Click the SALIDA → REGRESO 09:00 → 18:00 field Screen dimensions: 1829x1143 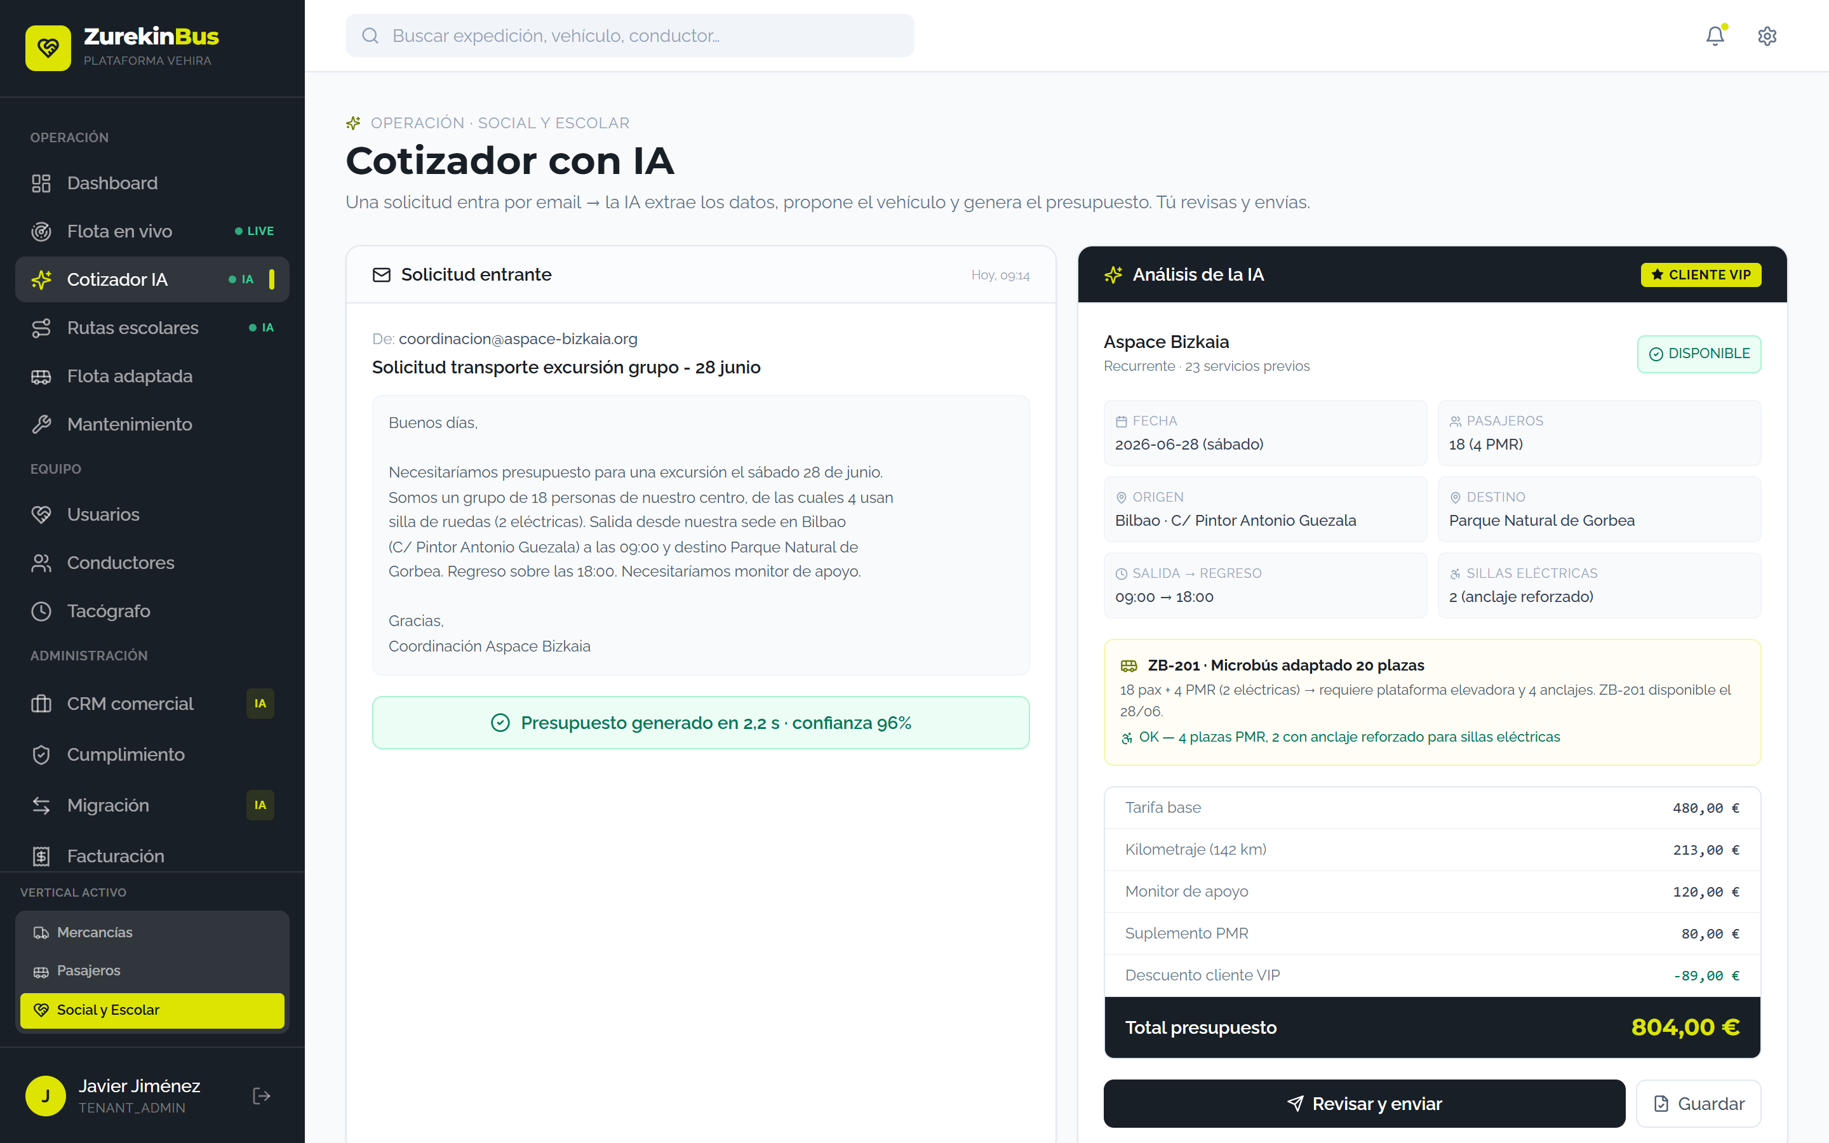1265,586
